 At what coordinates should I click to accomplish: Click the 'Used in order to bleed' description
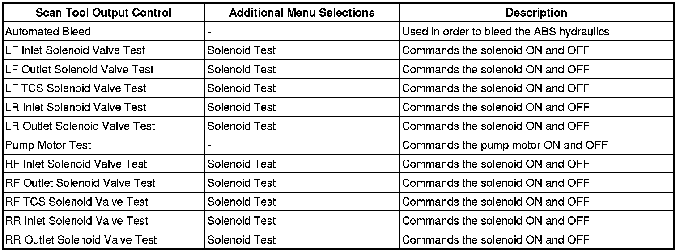506,32
